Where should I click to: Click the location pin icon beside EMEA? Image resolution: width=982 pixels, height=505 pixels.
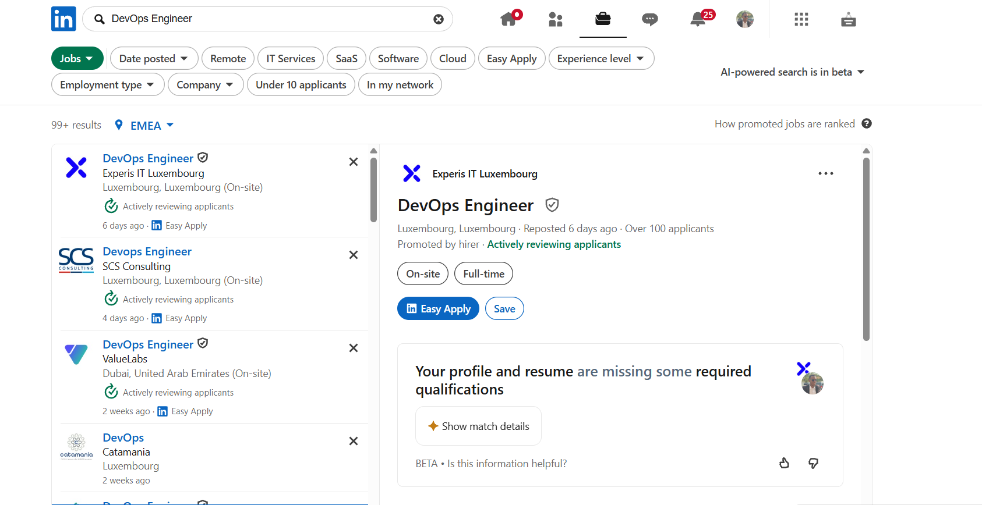coord(119,125)
